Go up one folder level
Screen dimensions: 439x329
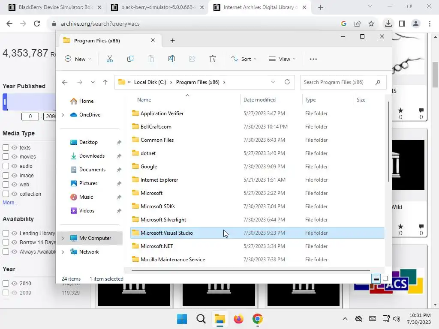[105, 82]
